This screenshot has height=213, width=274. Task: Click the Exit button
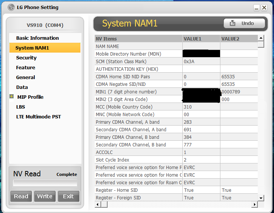[68, 196]
